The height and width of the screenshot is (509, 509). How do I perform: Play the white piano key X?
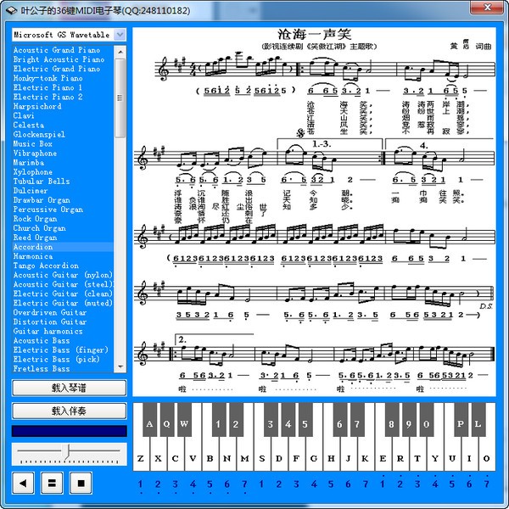[x=159, y=455]
